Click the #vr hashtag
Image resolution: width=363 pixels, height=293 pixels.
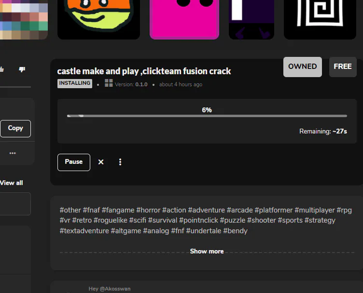coord(65,220)
